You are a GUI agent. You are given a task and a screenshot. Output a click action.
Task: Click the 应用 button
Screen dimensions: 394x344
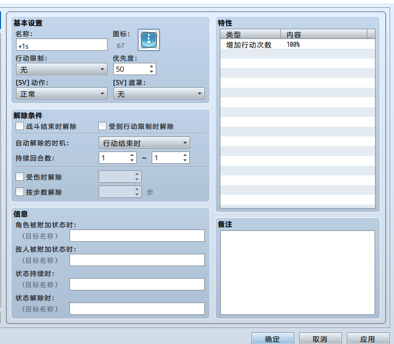368,339
